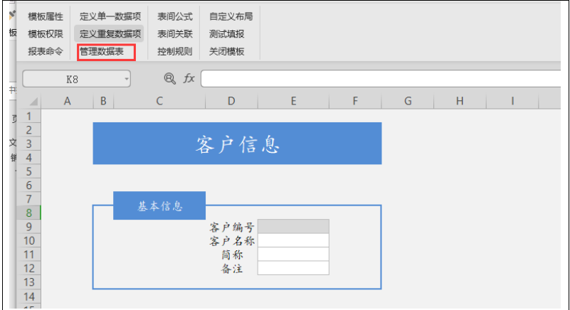Click the select-all corner triangle
Viewport: 570px width, 310px height.
coord(33,102)
